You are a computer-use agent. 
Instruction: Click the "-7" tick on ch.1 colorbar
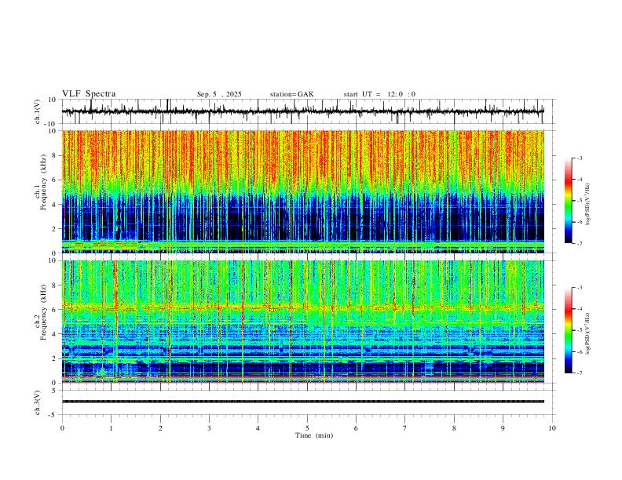coord(579,243)
